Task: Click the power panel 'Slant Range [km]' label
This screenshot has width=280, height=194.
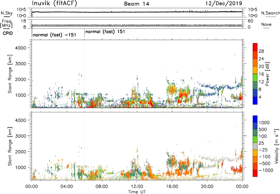Action: pyautogui.click(x=10, y=74)
